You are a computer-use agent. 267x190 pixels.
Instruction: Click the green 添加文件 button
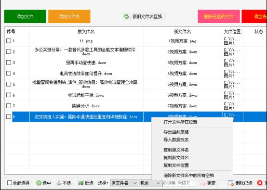(25, 16)
